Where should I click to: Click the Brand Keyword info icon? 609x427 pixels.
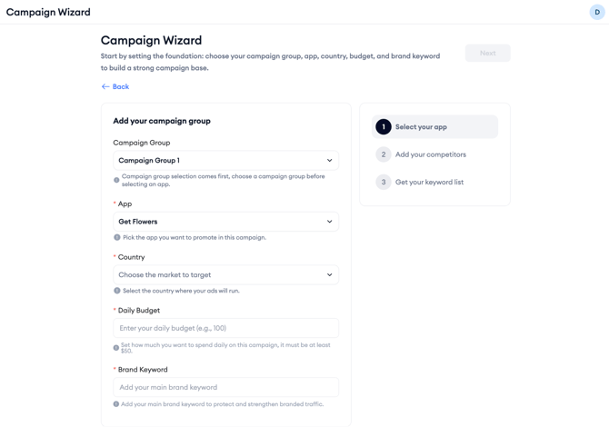pyautogui.click(x=116, y=404)
